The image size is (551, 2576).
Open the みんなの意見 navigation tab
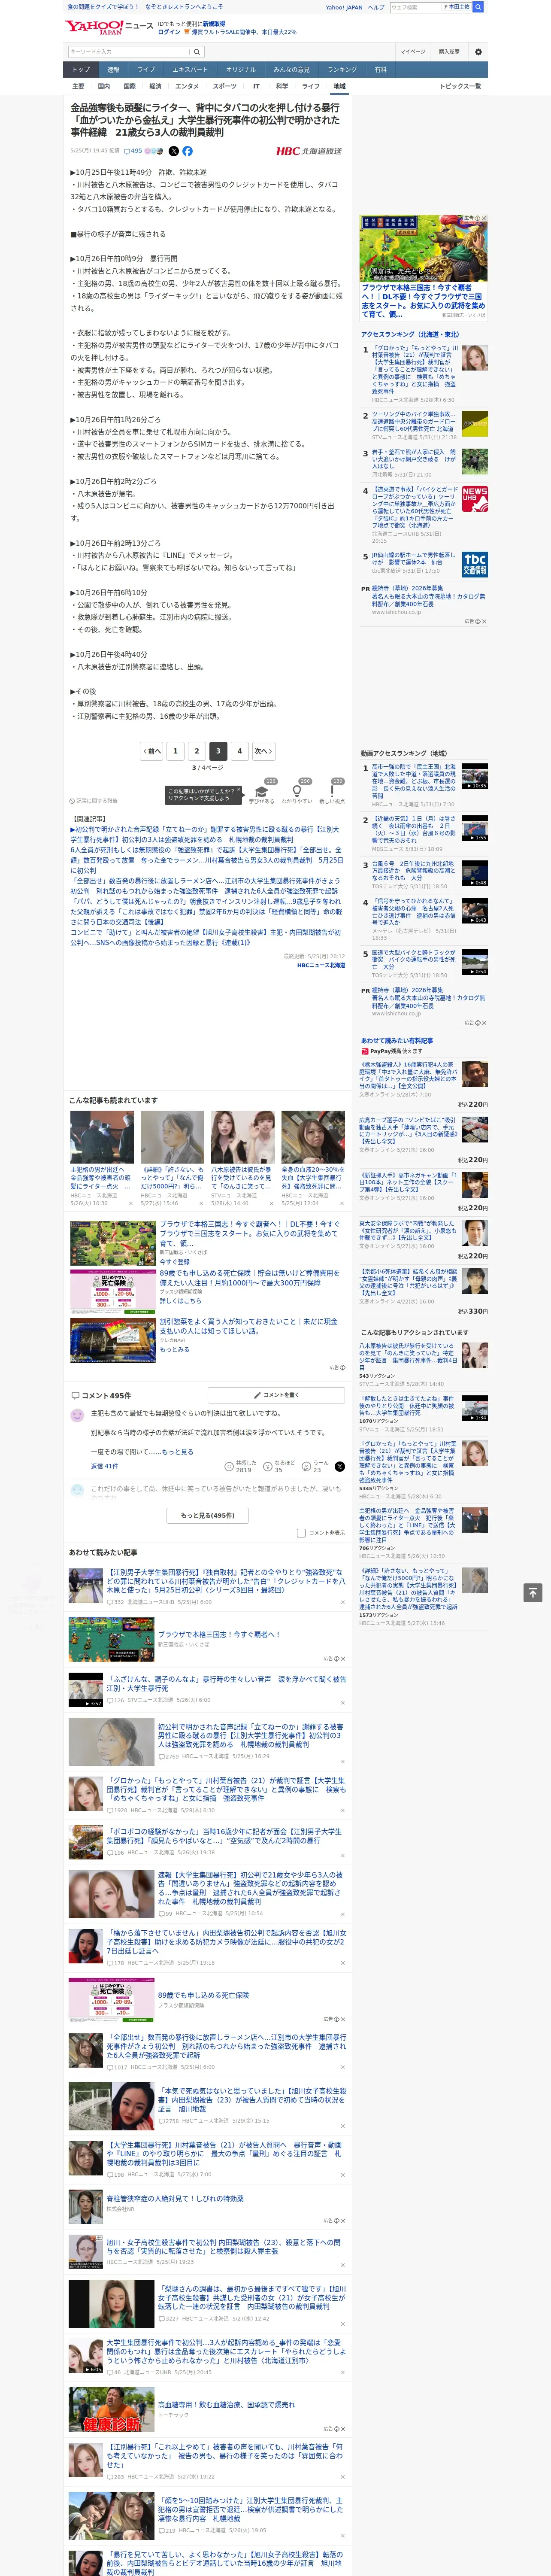click(x=292, y=70)
